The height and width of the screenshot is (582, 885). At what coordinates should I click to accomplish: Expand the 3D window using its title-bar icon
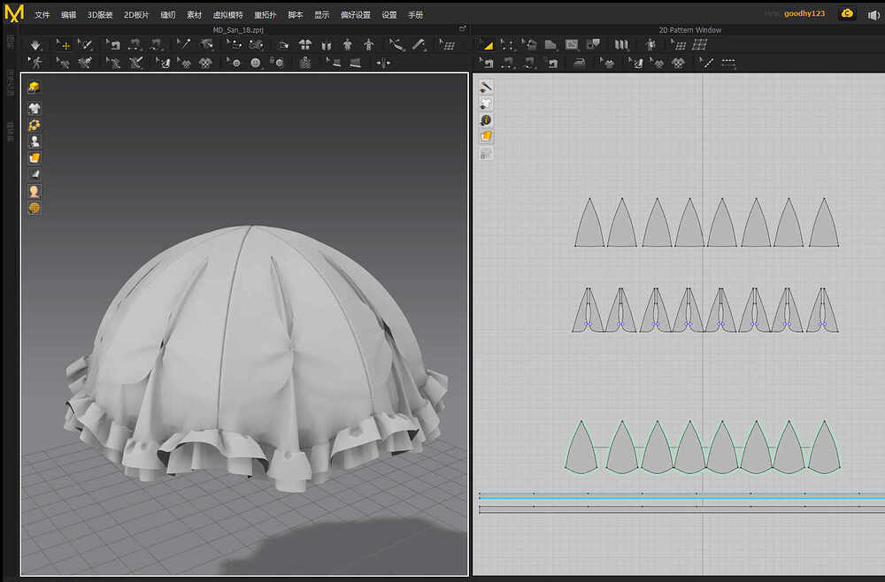click(x=462, y=29)
